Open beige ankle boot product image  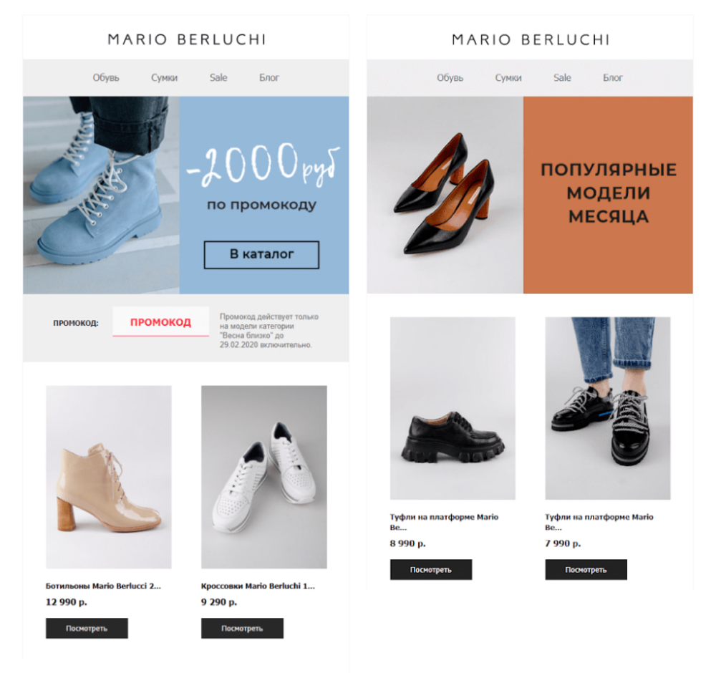pos(109,477)
